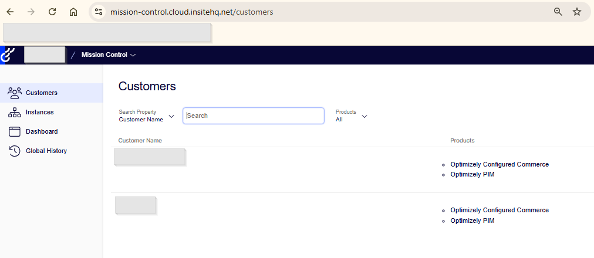Screen dimensions: 594x258
Task: Bookmark this page with the star icon
Action: (577, 12)
